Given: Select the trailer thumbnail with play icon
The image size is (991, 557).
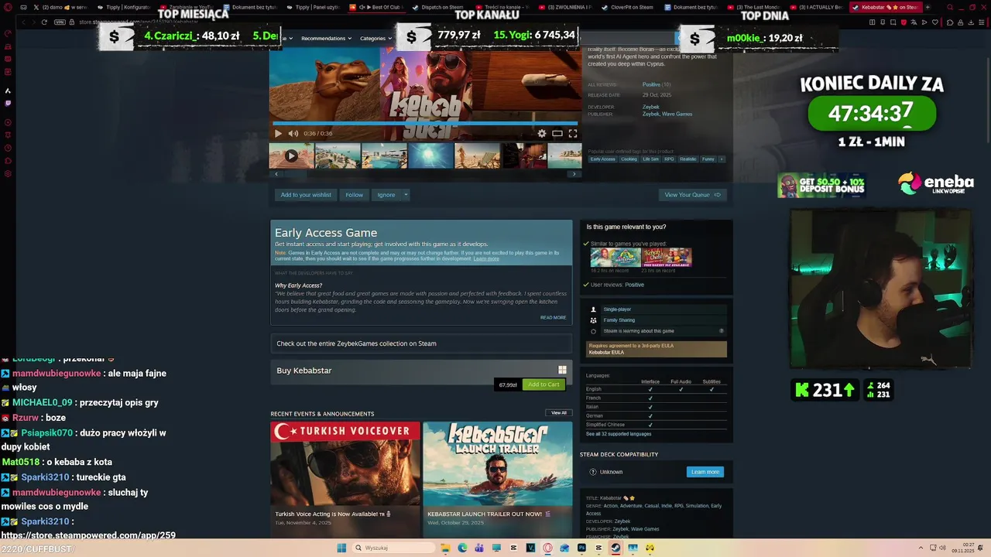Looking at the screenshot, I should coord(291,155).
